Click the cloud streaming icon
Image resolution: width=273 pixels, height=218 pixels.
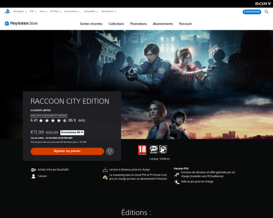coord(105,177)
